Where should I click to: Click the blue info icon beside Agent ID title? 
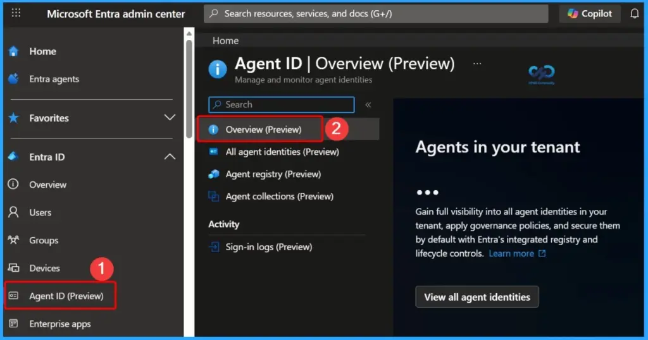click(218, 69)
